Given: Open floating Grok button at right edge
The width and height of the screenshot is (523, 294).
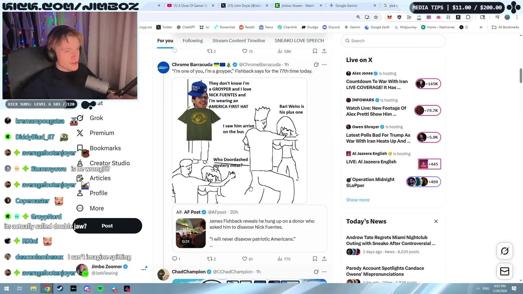Looking at the screenshot, I should click(505, 251).
